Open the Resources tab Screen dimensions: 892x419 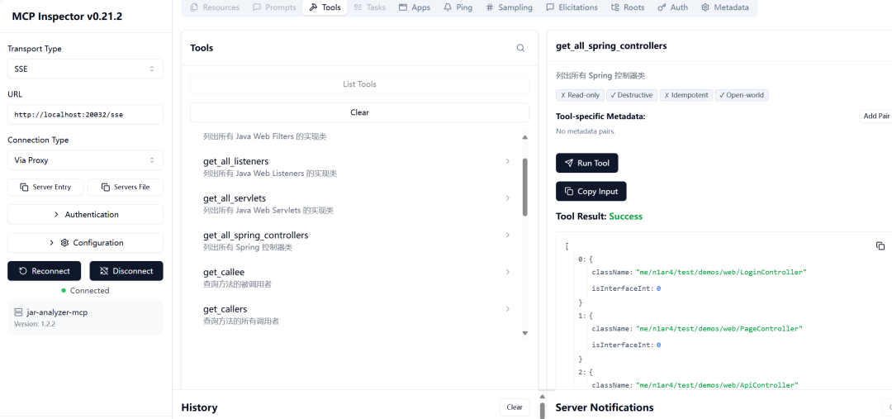[215, 7]
